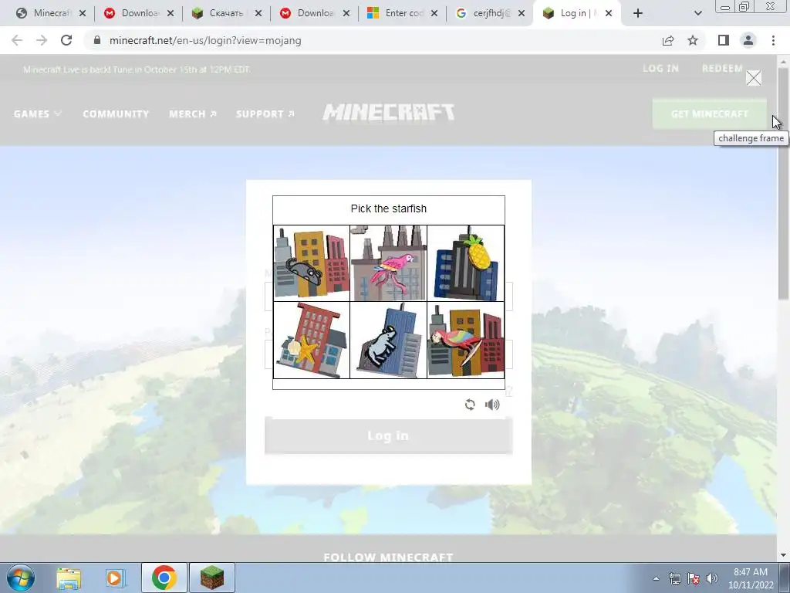Open the COMMUNITY menu item

tap(116, 114)
